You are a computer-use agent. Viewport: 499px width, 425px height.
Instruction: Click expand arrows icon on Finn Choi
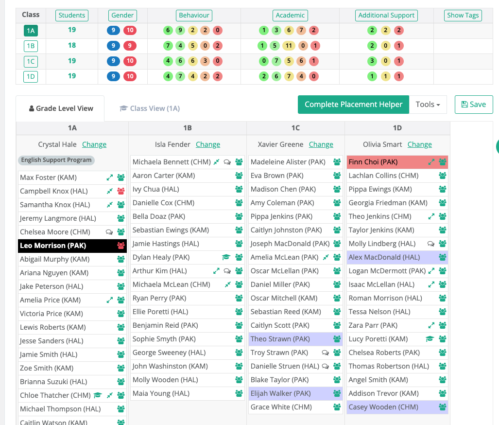[x=431, y=162]
